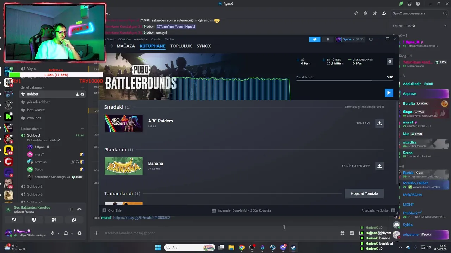Open Chrome from the taskbar
The height and width of the screenshot is (253, 451).
(241, 247)
